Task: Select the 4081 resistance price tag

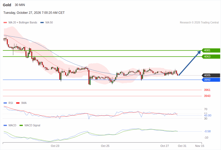Action: coord(211,50)
